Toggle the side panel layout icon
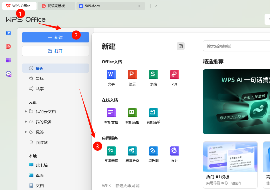270x190 pixels. [181, 46]
